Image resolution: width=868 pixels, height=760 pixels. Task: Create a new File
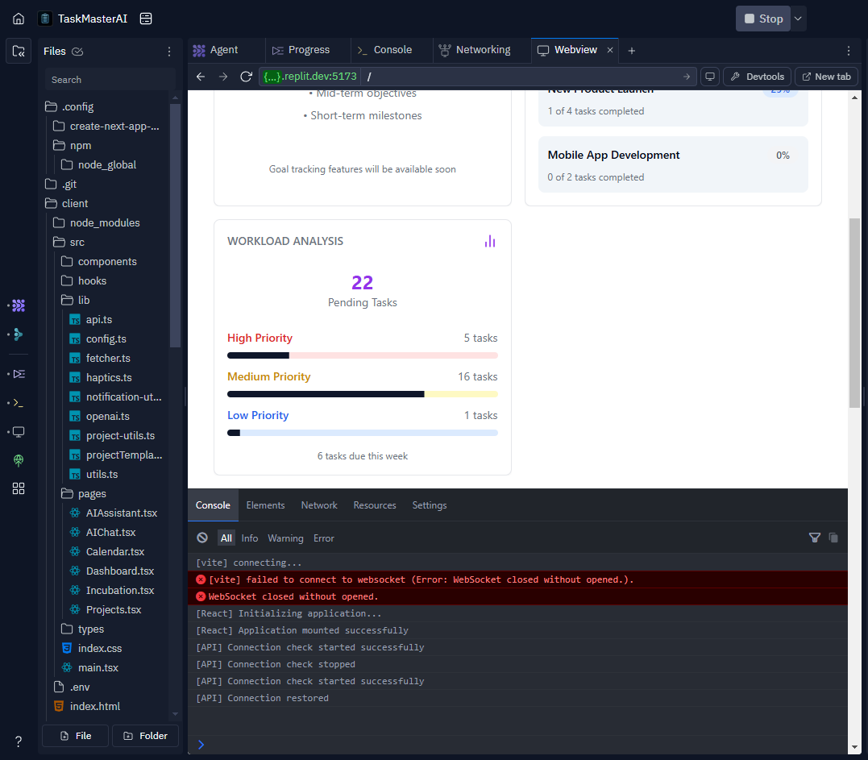(75, 736)
